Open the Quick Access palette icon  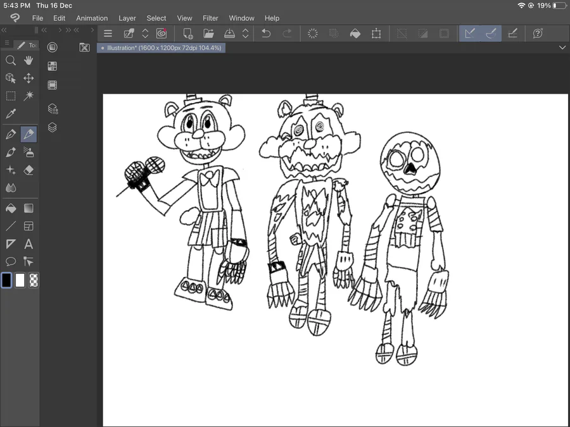(53, 47)
